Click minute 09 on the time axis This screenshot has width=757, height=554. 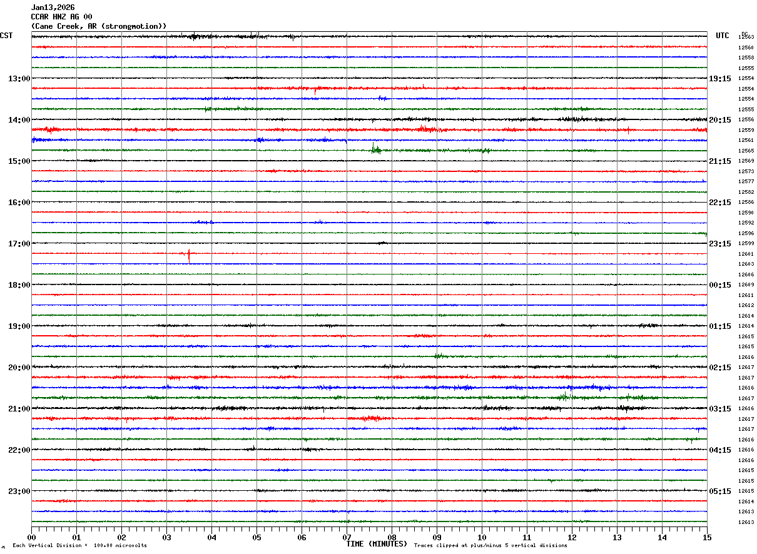437,537
